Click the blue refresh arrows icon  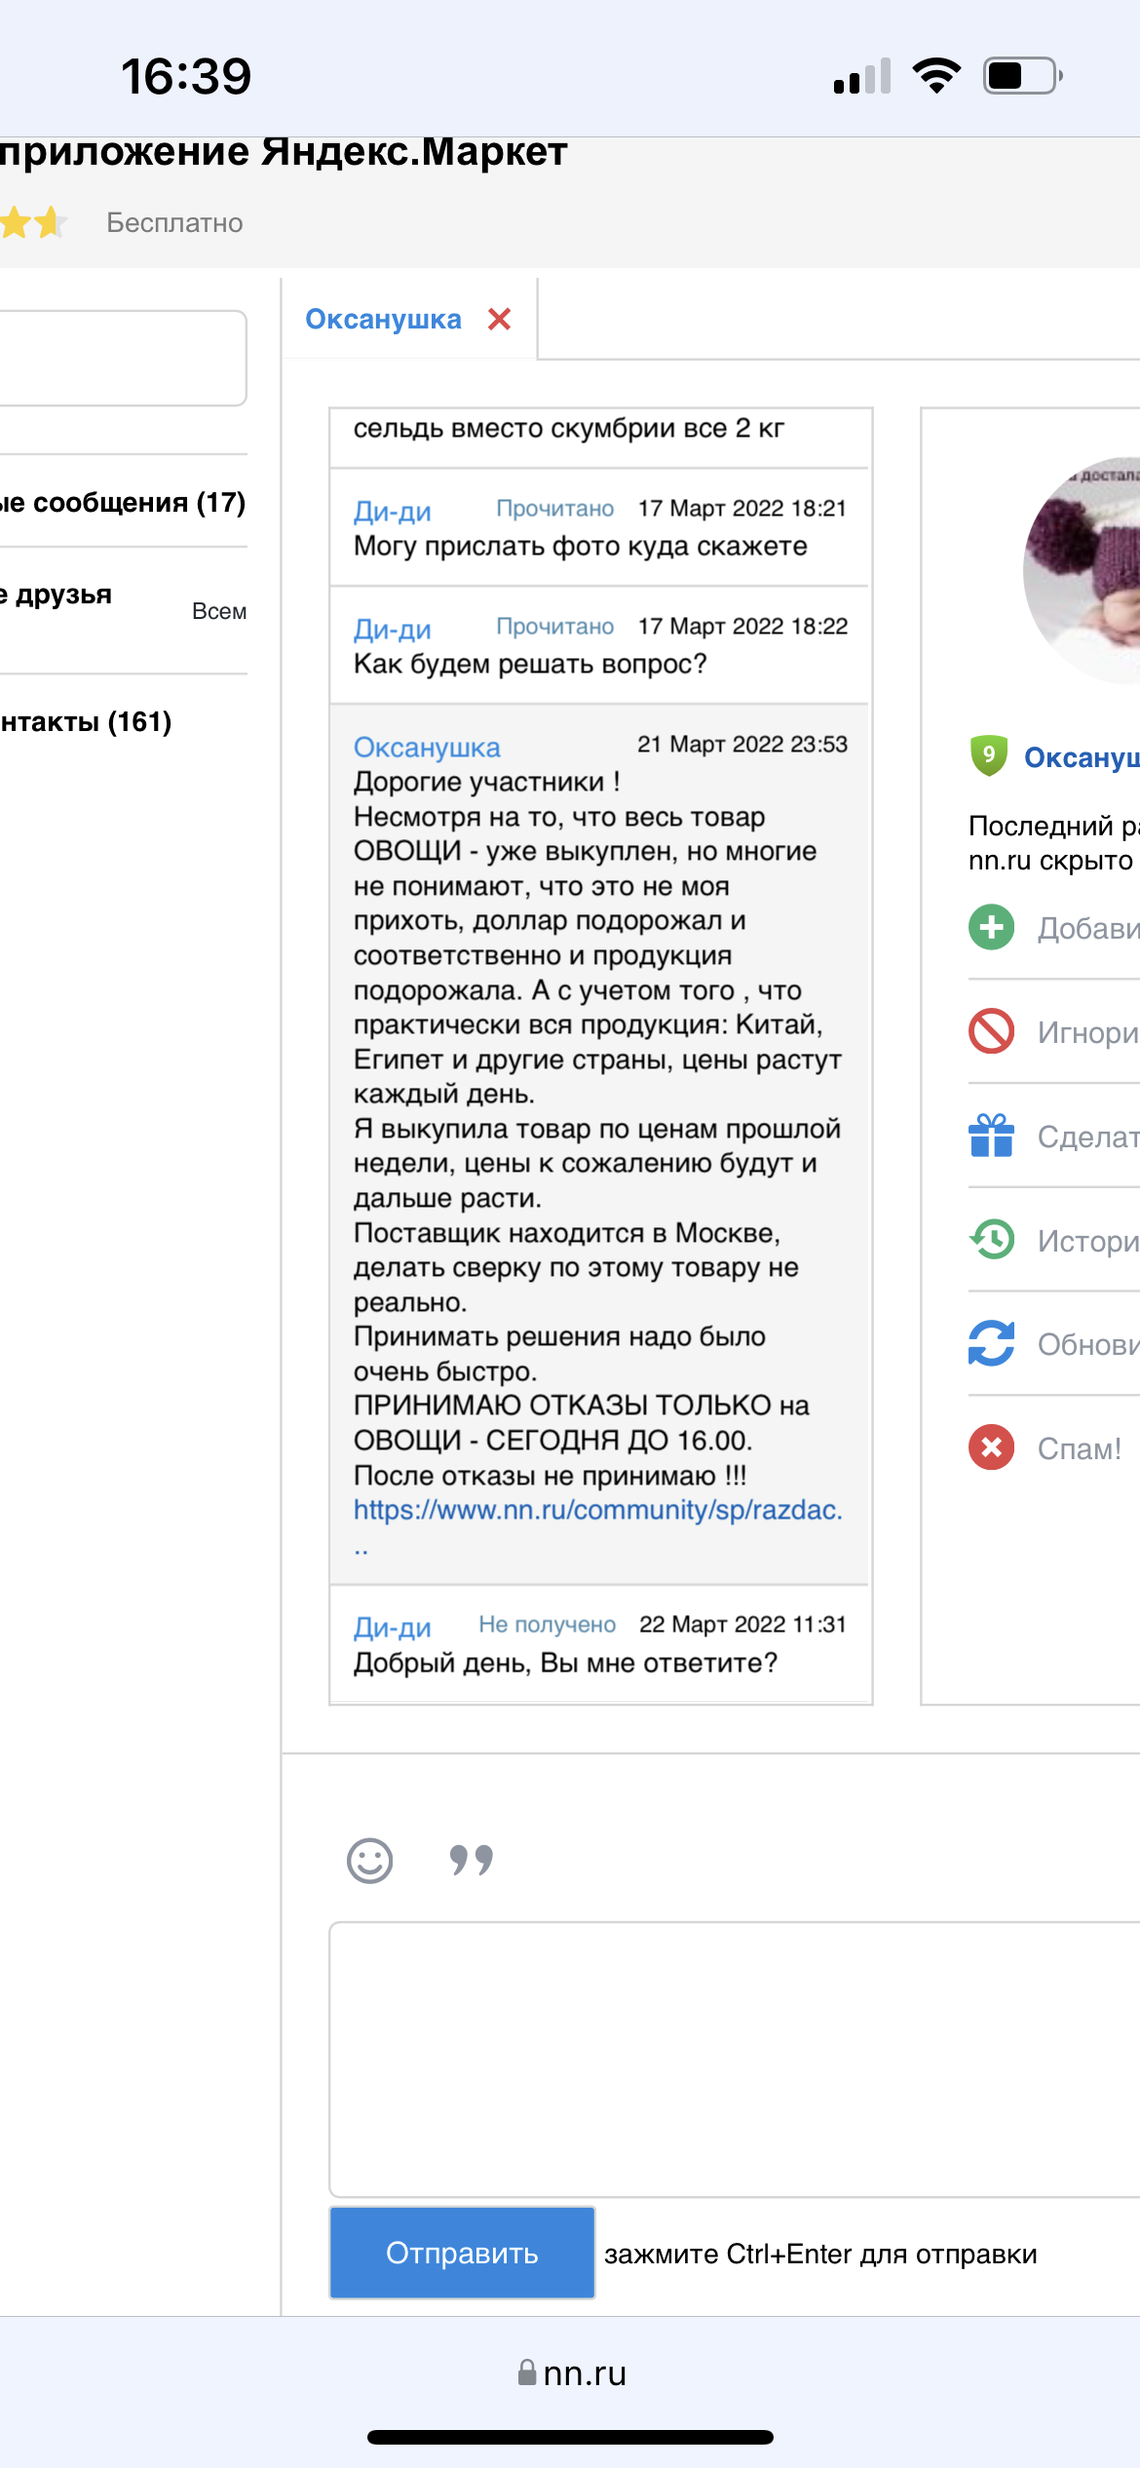[992, 1343]
